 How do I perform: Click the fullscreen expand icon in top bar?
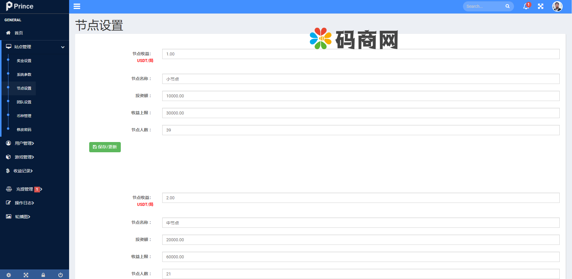pos(540,6)
